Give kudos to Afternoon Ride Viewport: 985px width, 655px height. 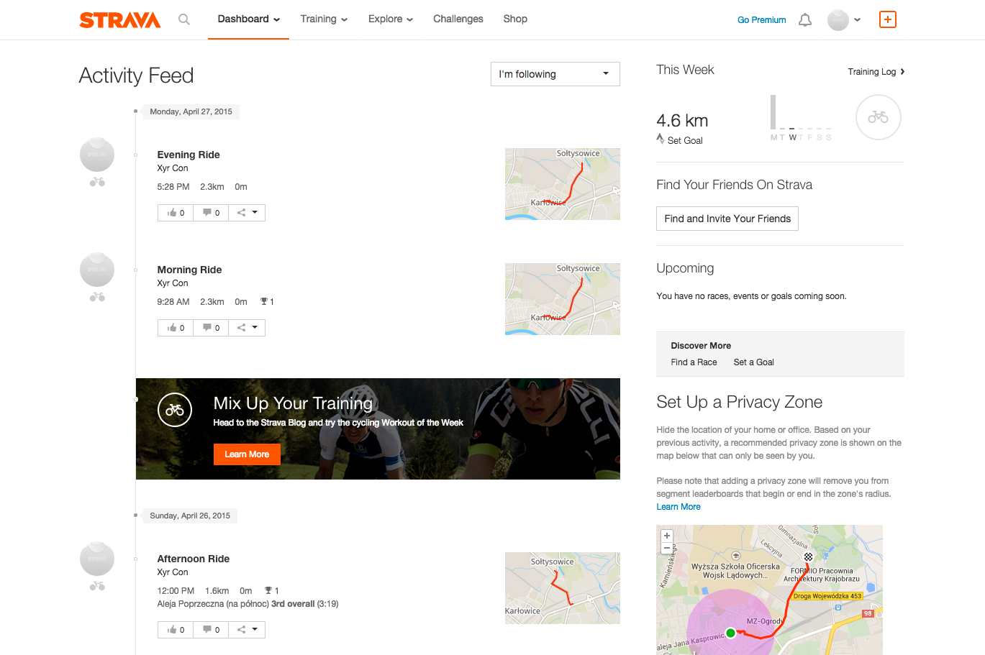click(x=176, y=630)
